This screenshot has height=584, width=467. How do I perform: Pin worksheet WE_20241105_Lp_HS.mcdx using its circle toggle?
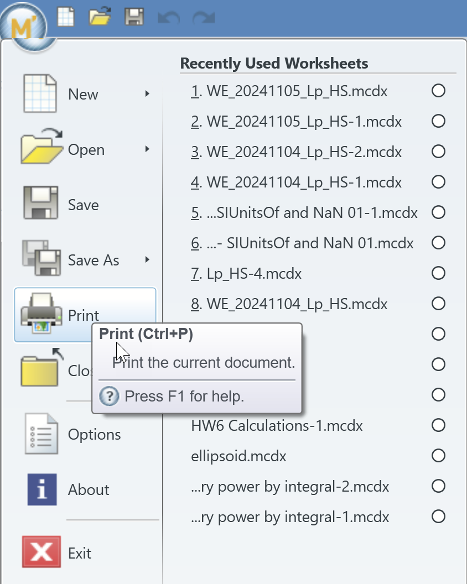438,91
